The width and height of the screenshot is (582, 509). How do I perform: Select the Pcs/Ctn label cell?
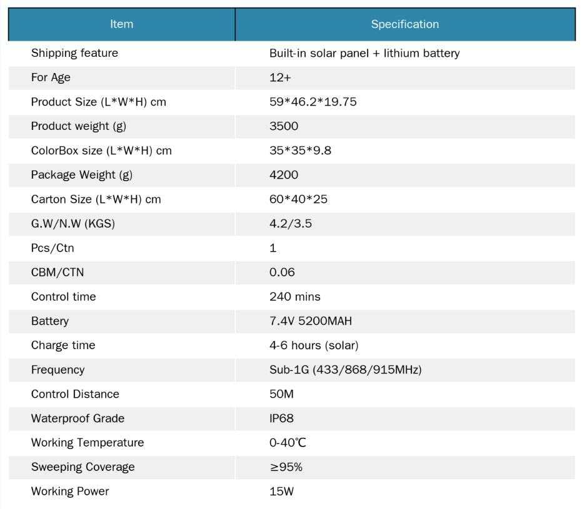tap(53, 248)
